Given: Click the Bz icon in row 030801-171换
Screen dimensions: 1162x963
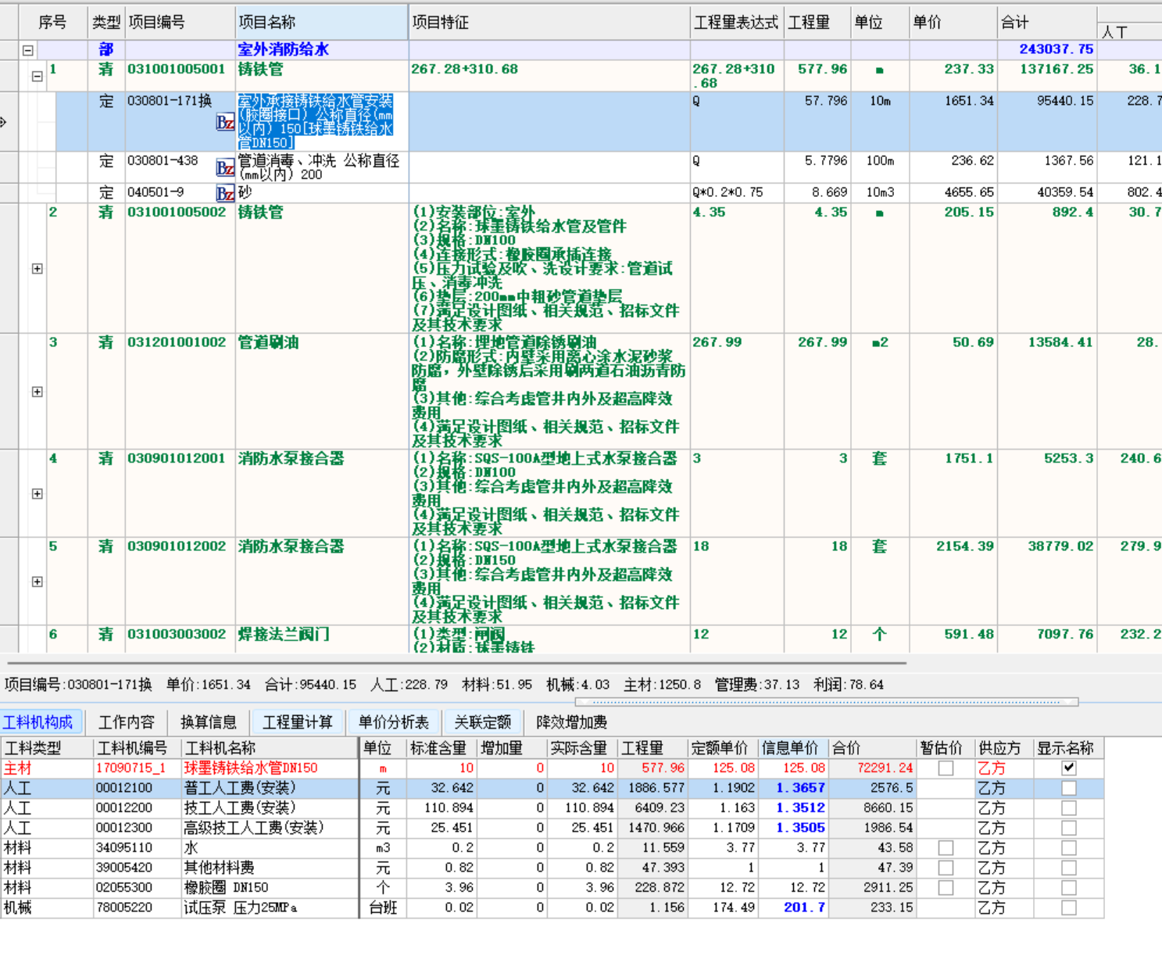Looking at the screenshot, I should (x=225, y=123).
